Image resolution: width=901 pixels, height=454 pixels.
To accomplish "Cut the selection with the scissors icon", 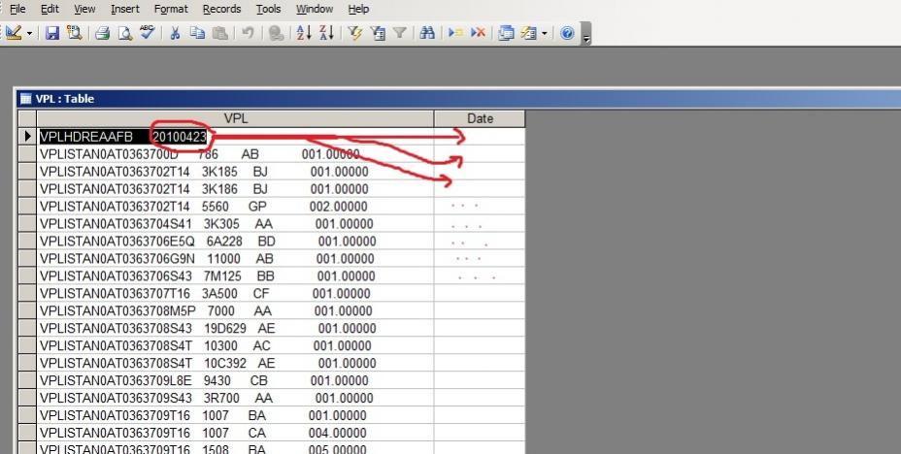I will click(176, 33).
